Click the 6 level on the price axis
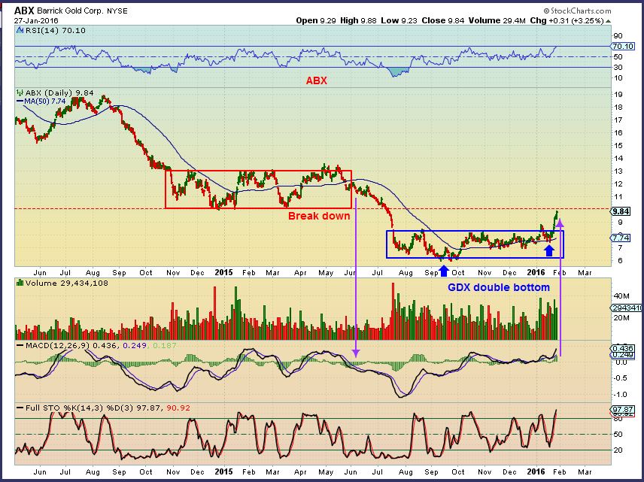 (x=620, y=261)
